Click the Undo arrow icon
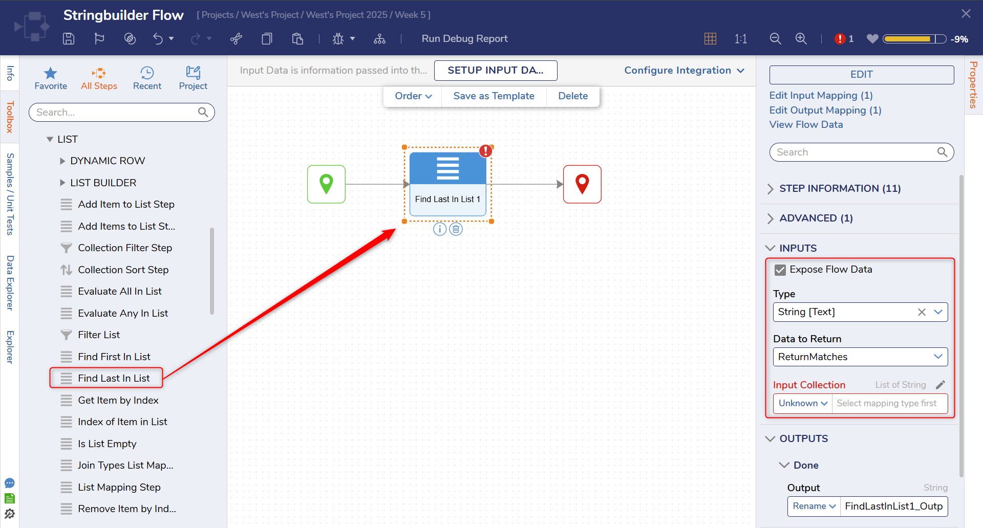The width and height of the screenshot is (983, 528). point(158,39)
